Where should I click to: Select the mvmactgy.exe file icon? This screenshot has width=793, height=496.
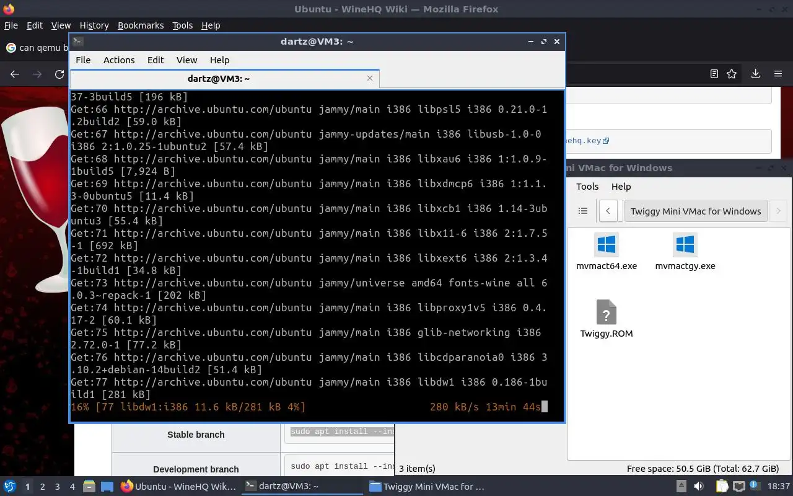(x=685, y=244)
